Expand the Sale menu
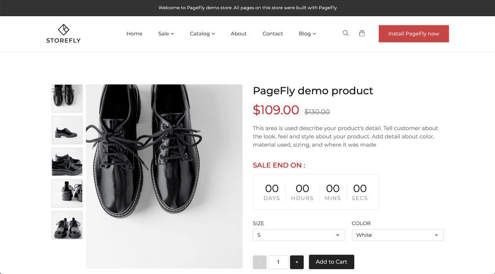This screenshot has width=495, height=274. click(166, 34)
